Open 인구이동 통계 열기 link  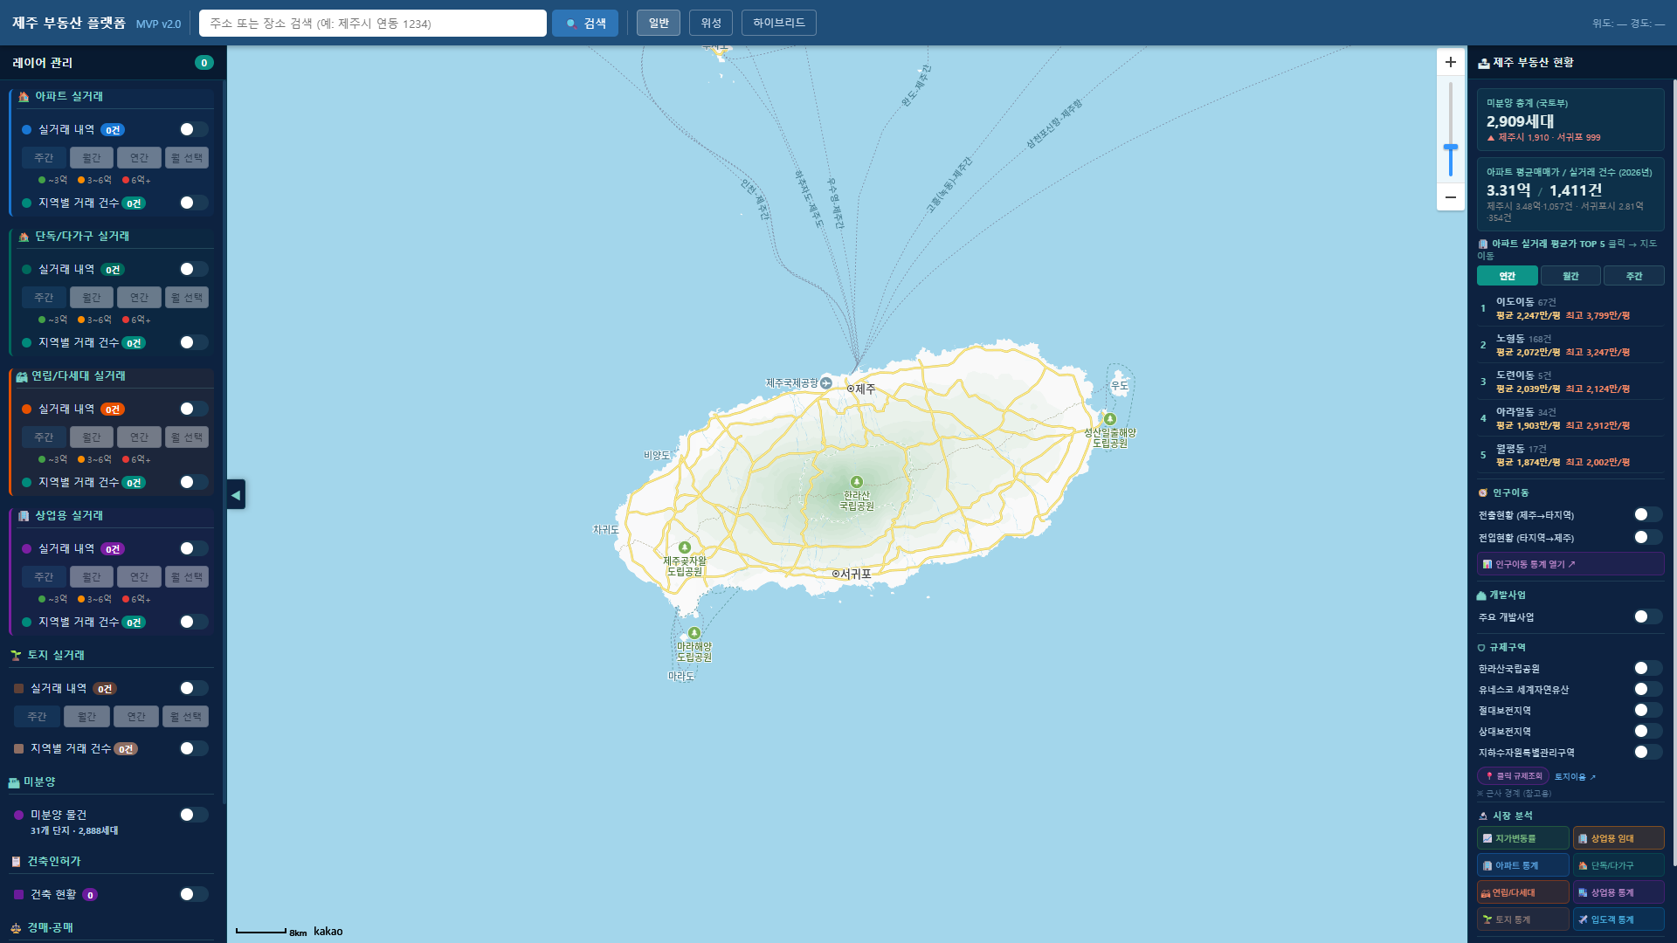coord(1570,565)
